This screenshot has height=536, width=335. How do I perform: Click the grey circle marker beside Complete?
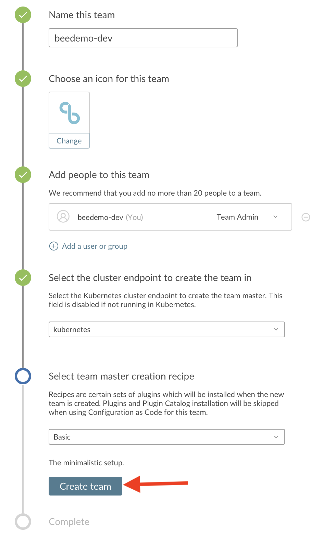23,522
